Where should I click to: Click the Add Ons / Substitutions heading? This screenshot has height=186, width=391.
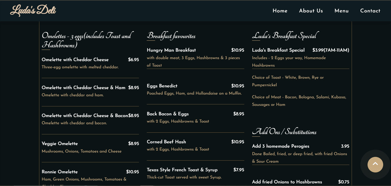[x=284, y=132]
